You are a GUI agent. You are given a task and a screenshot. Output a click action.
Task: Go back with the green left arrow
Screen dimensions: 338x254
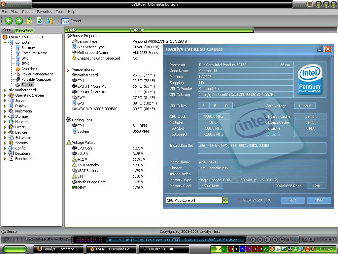[9, 21]
